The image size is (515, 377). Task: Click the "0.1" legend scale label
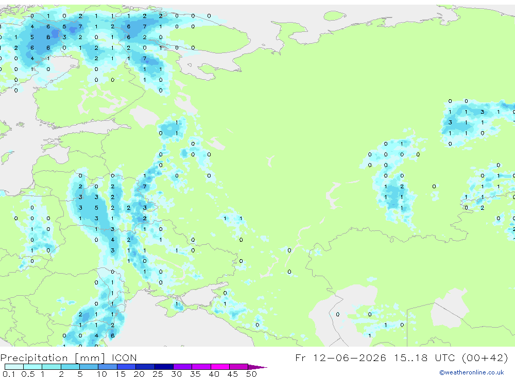click(x=9, y=374)
